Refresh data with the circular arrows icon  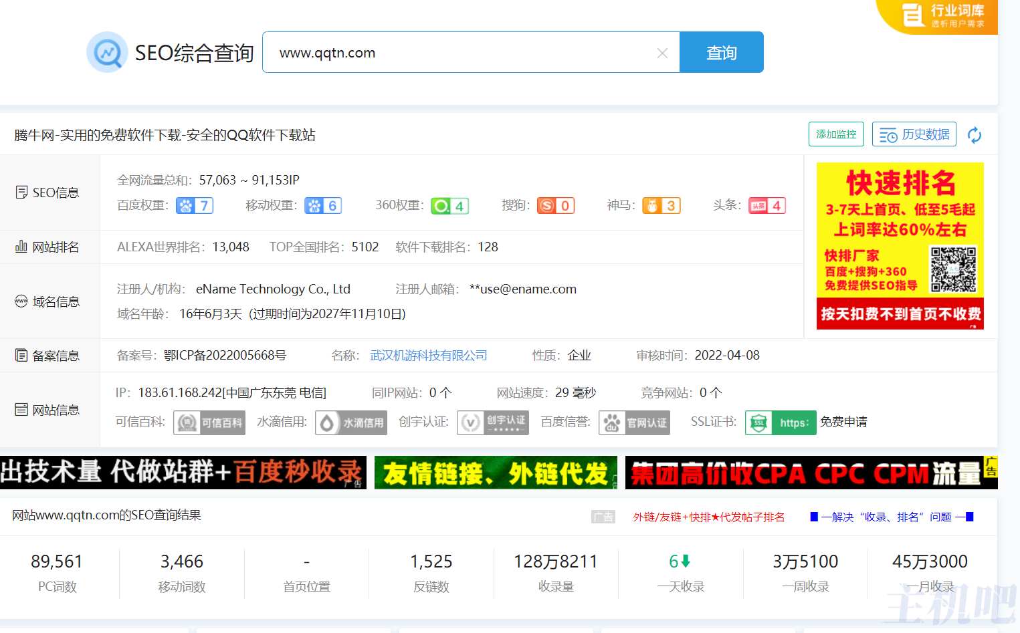975,135
